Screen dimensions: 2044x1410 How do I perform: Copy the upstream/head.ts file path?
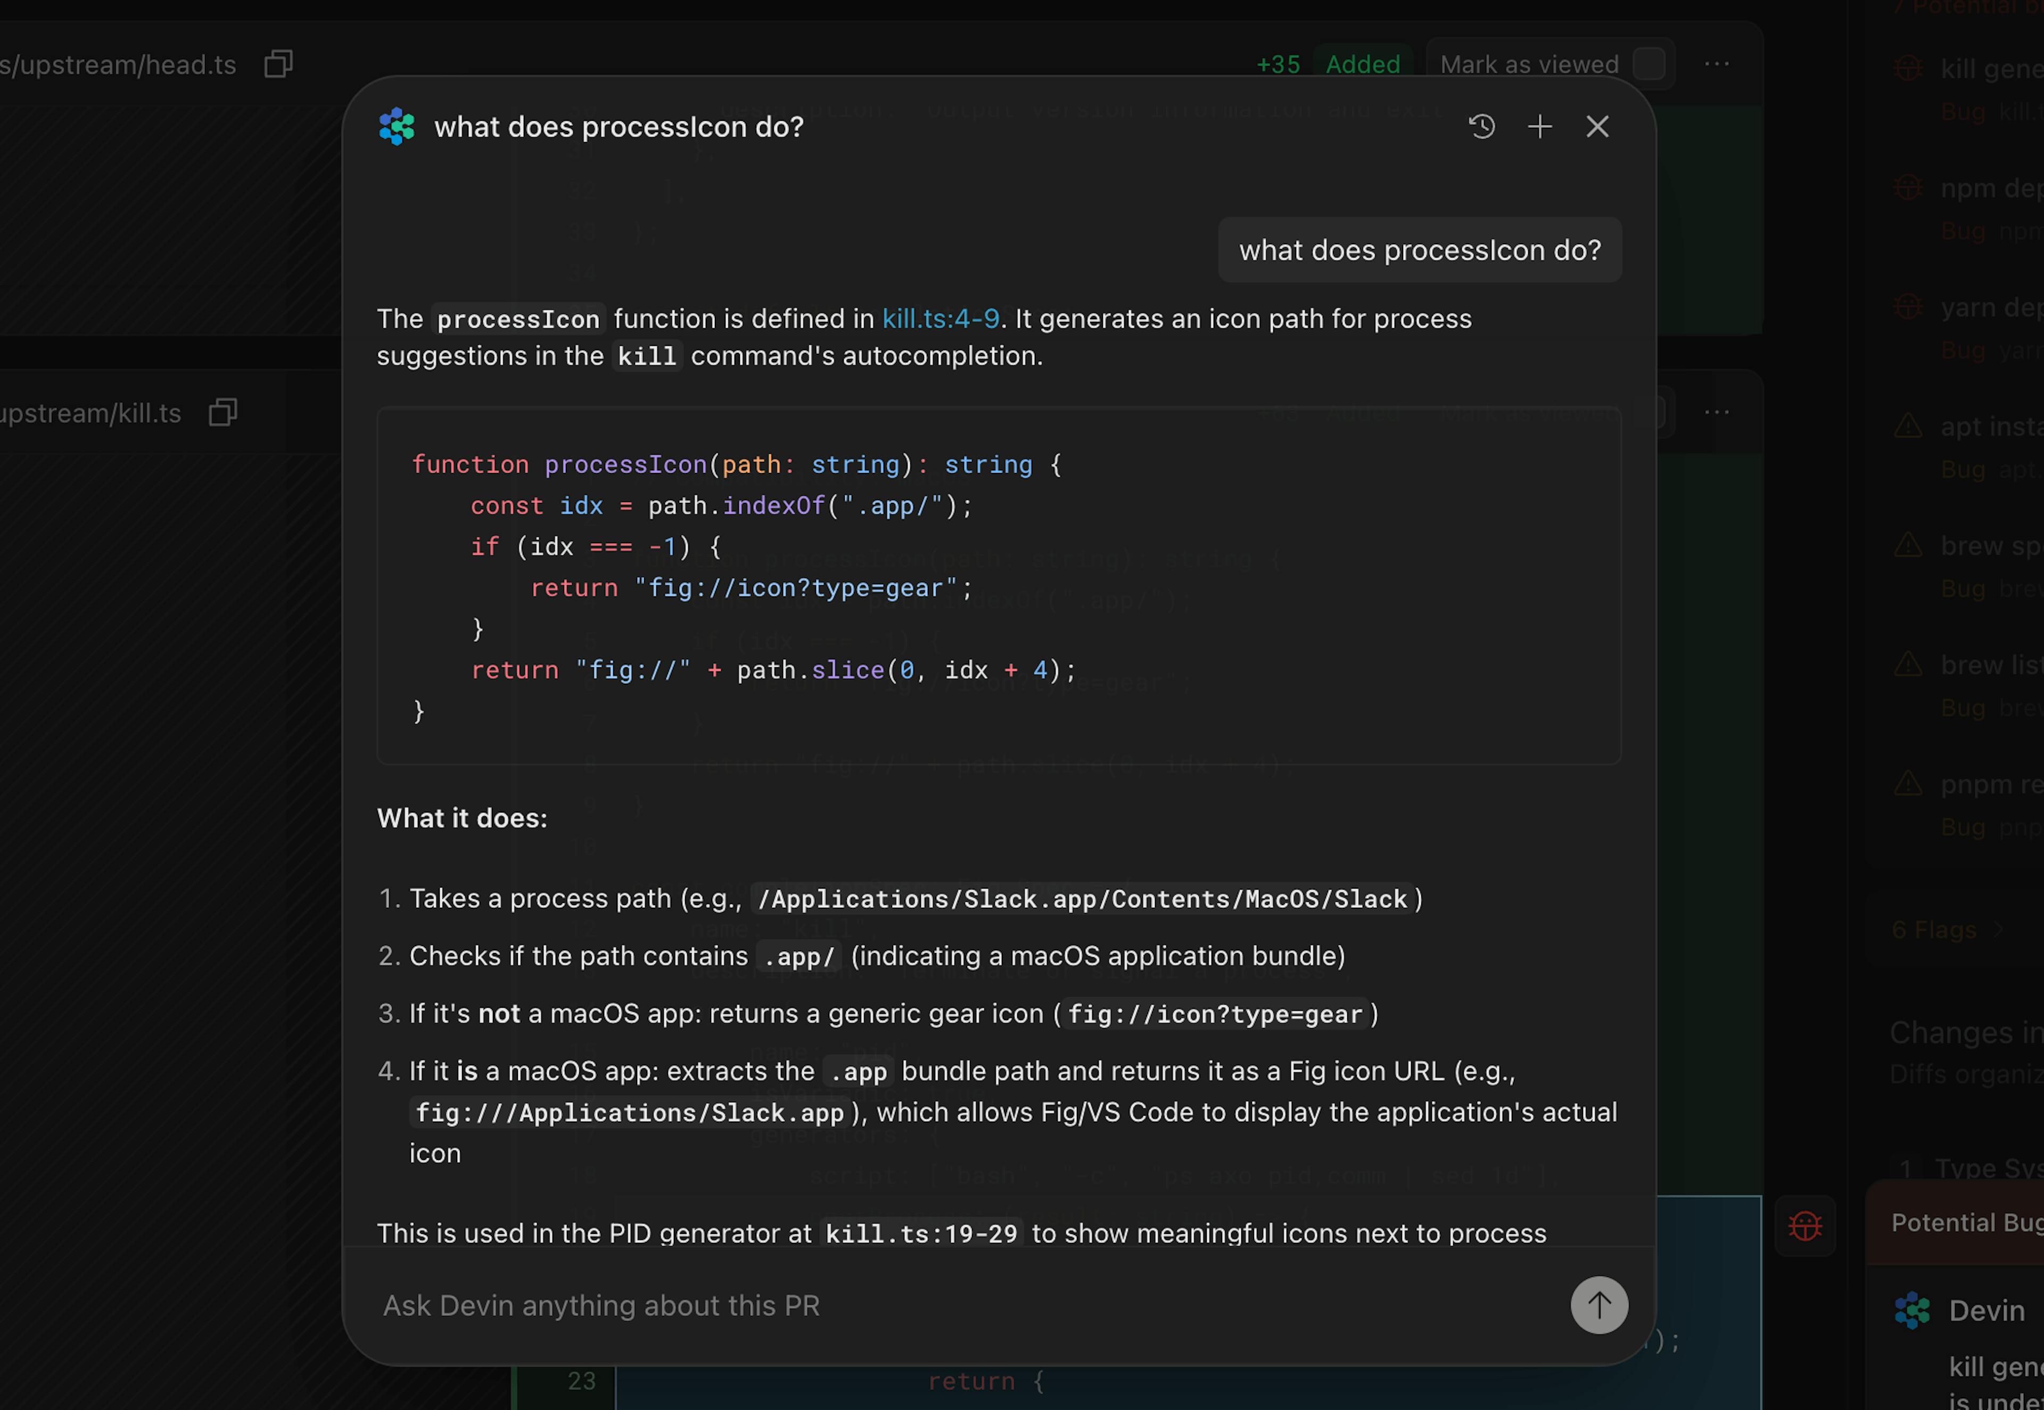coord(277,64)
